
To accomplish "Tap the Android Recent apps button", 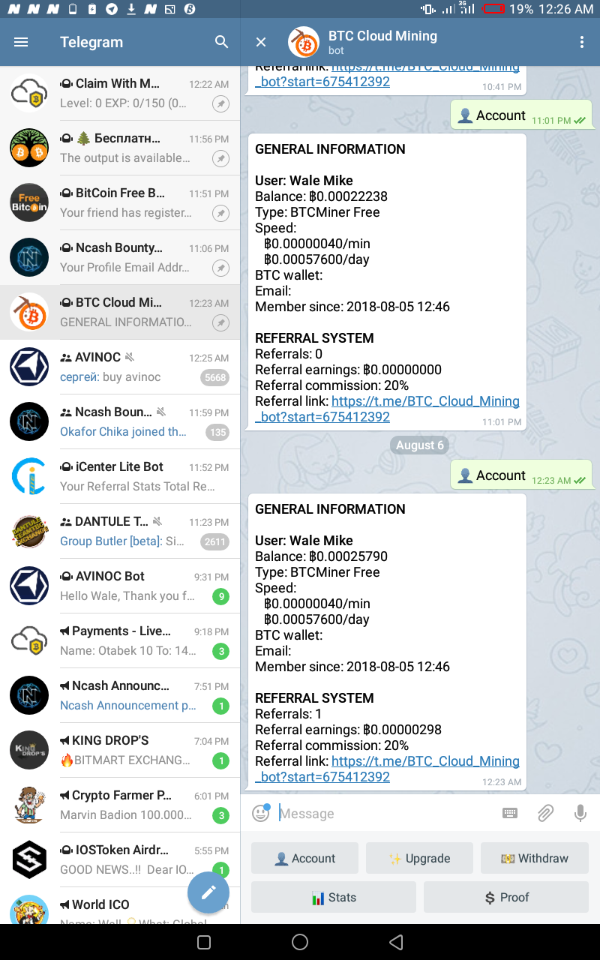I will point(203,942).
